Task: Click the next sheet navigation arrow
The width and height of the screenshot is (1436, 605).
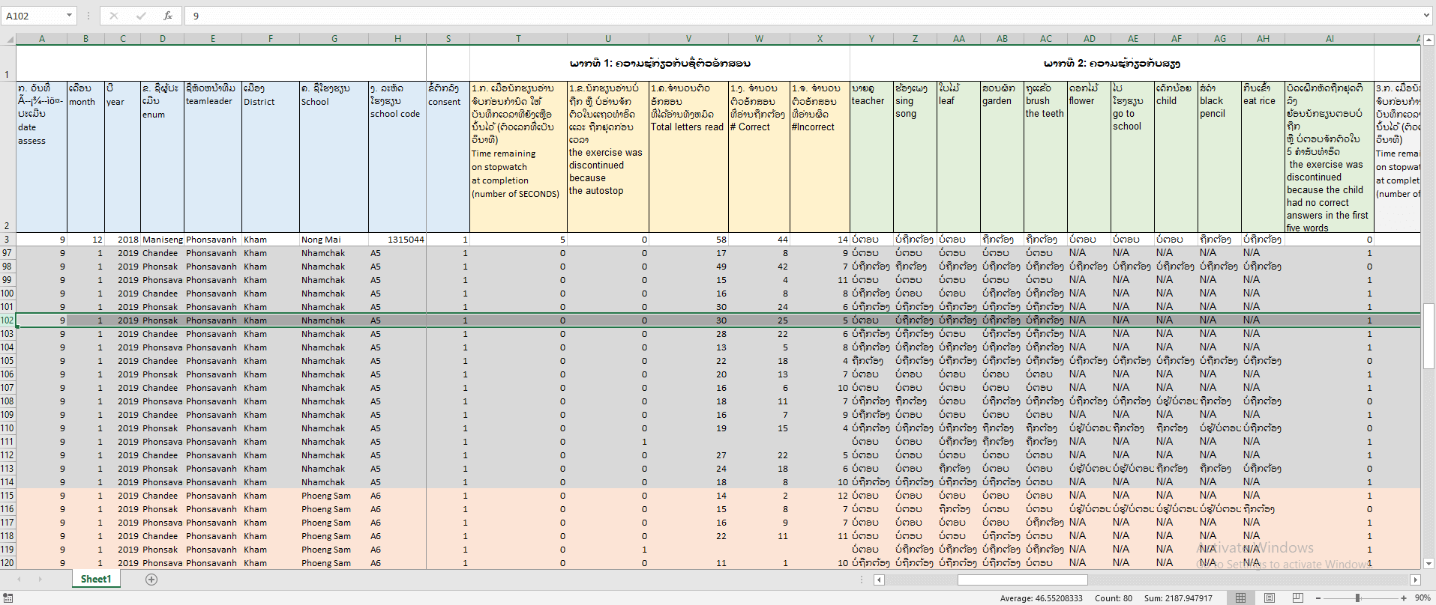Action: tap(40, 579)
